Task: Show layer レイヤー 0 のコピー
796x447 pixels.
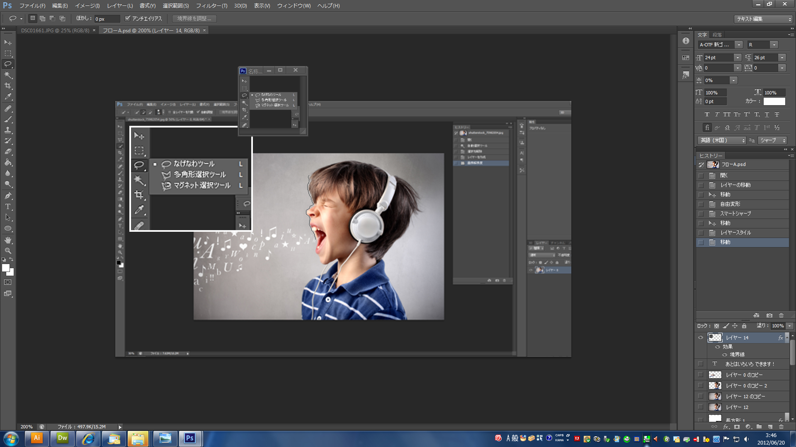Action: (701, 375)
